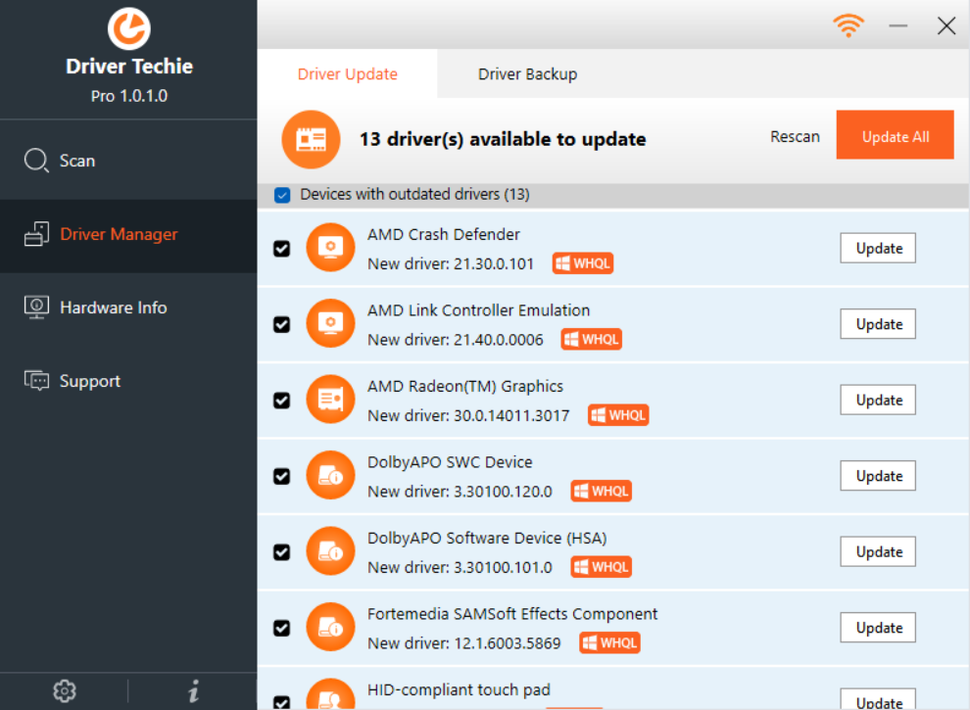Update the DolbyAPO SWC Device driver
This screenshot has width=970, height=710.
[x=878, y=476]
